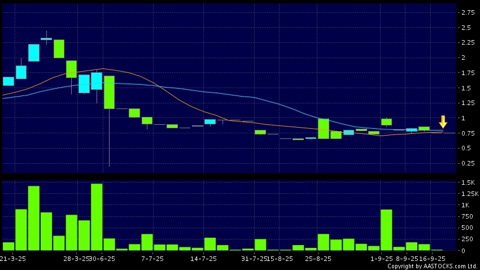The image size is (480, 270).
Task: Click the tall volume bar above 1-9-25
Action: (386, 230)
